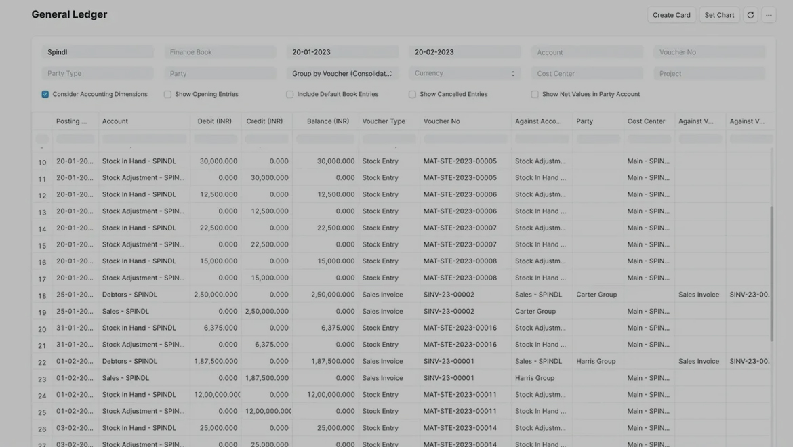This screenshot has height=447, width=793.
Task: Open the Group by Voucher dropdown
Action: tap(342, 73)
